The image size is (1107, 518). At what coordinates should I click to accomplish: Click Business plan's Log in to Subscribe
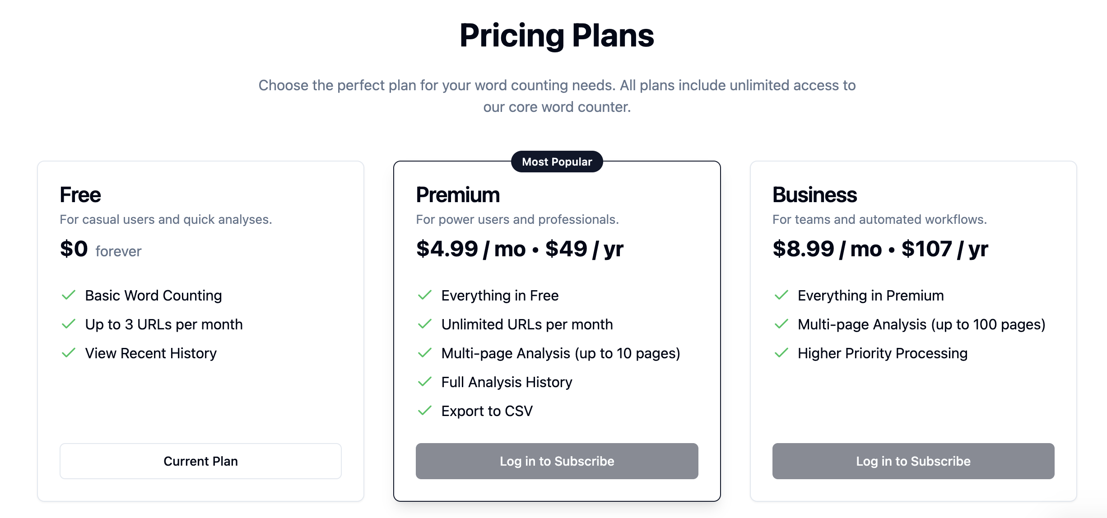pos(913,461)
